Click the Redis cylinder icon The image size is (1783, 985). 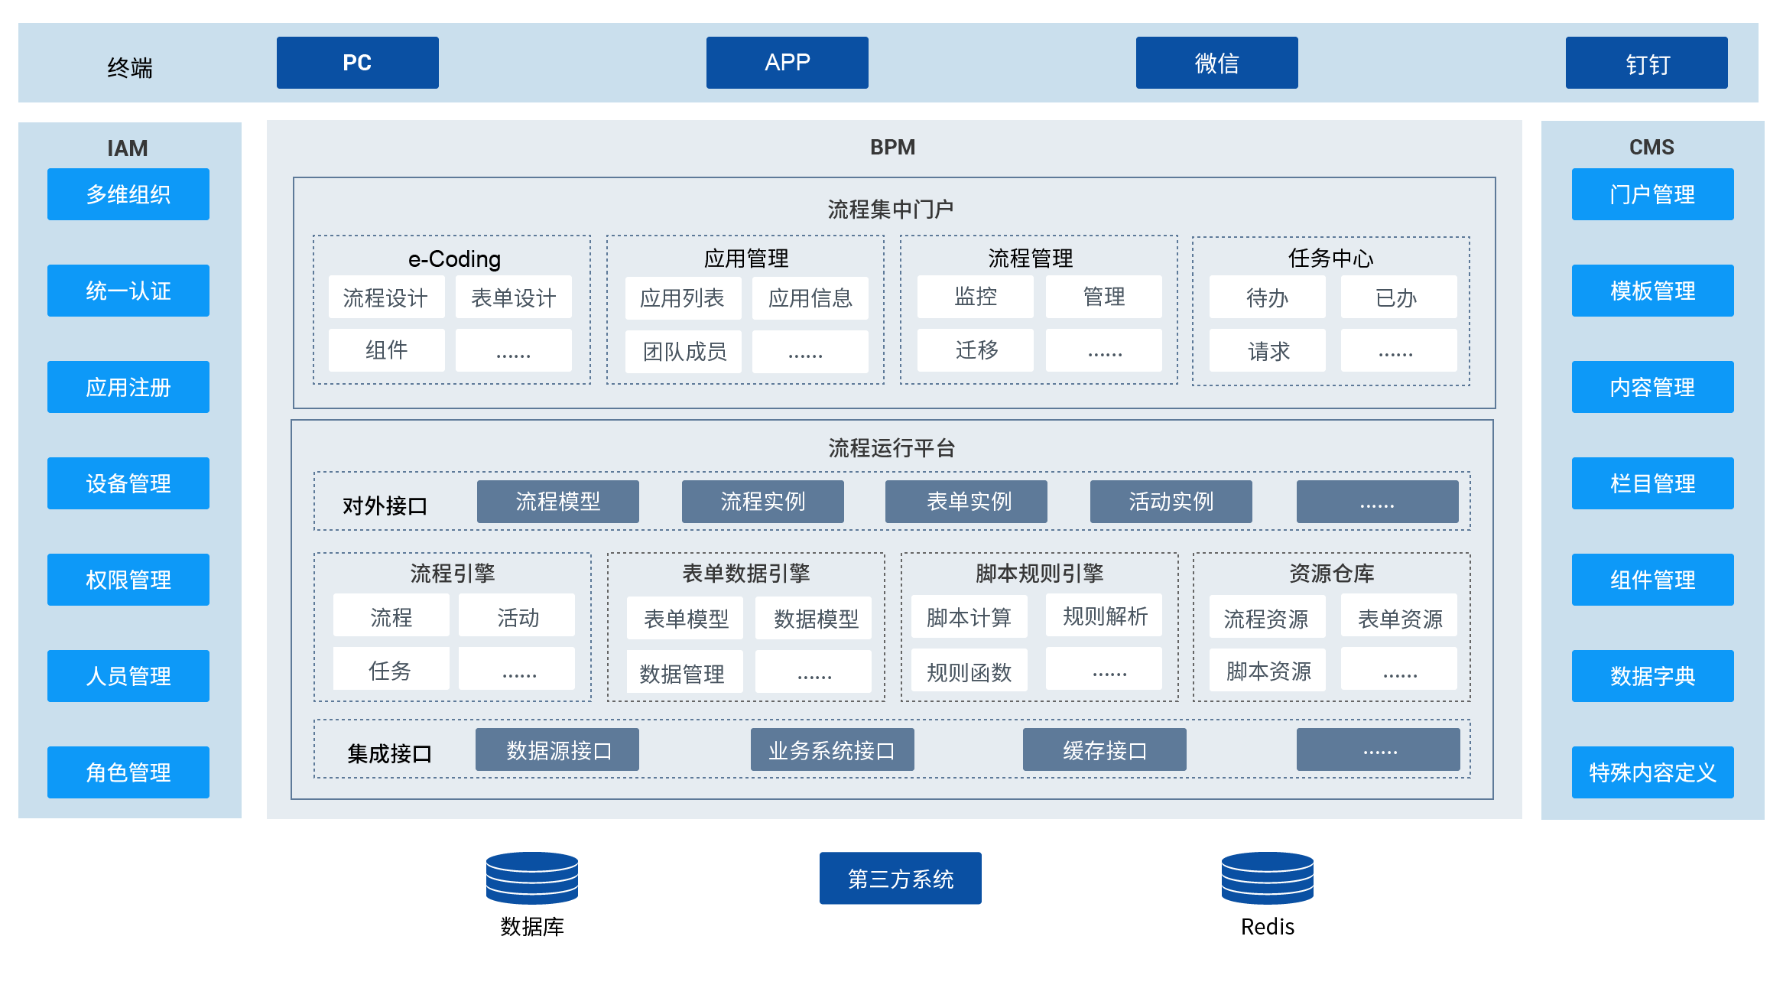click(x=1267, y=878)
